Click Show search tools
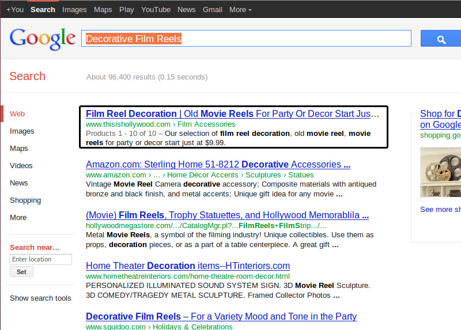 pyautogui.click(x=40, y=298)
